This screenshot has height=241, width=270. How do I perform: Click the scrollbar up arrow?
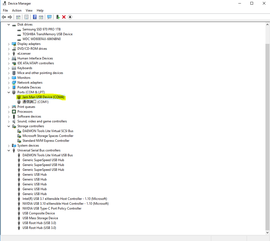click(267, 24)
